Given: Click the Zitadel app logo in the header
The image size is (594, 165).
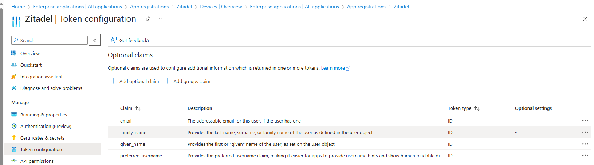Looking at the screenshot, I should click(x=16, y=21).
